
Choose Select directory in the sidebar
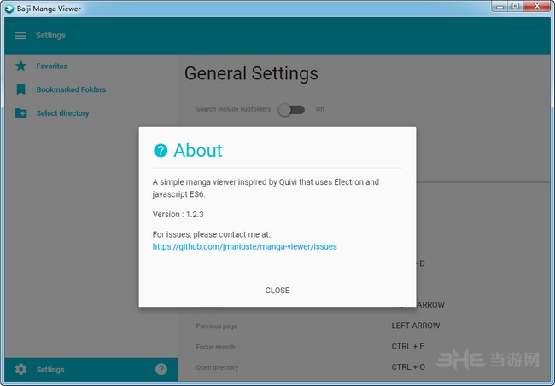(62, 113)
